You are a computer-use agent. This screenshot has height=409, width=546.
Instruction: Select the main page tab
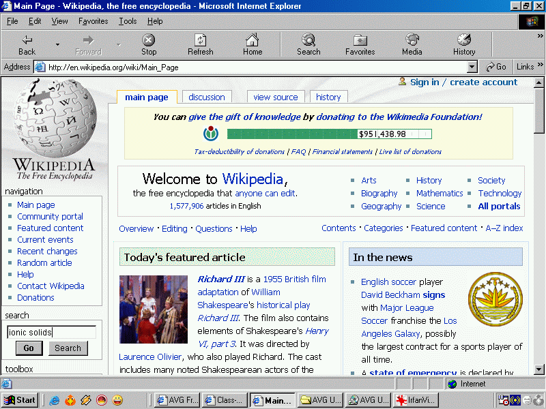147,97
